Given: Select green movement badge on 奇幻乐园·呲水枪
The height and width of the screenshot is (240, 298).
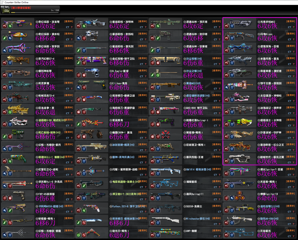Looking at the screenshot, I should coord(5,38).
